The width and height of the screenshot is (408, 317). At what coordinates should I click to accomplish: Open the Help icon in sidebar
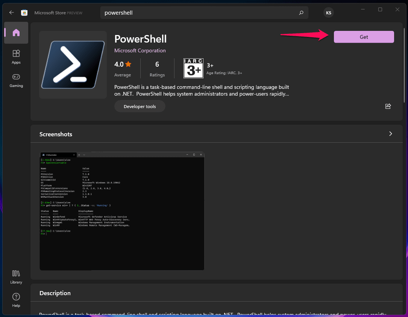coord(16,300)
